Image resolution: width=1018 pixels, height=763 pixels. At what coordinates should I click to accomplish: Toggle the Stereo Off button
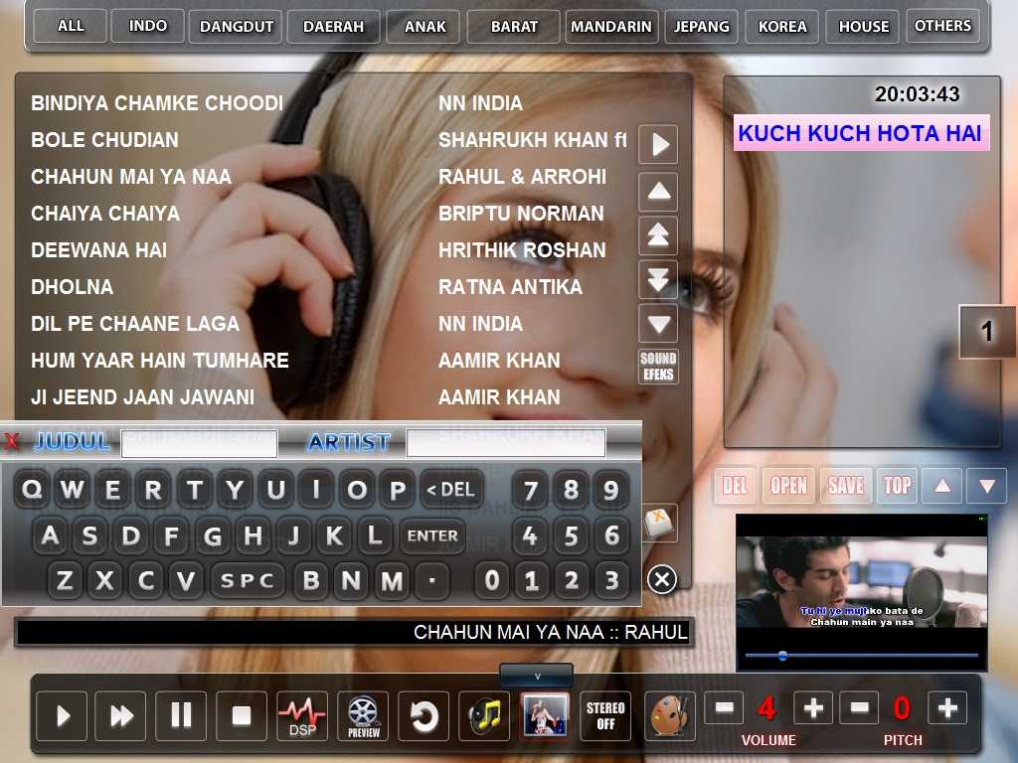point(605,716)
